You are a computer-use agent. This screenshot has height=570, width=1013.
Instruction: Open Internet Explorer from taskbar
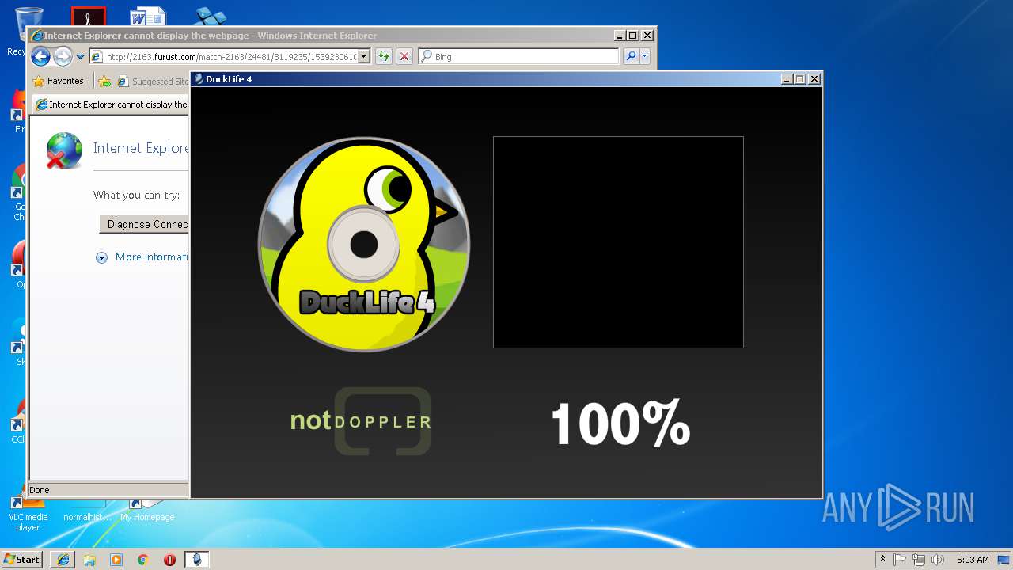[63, 560]
